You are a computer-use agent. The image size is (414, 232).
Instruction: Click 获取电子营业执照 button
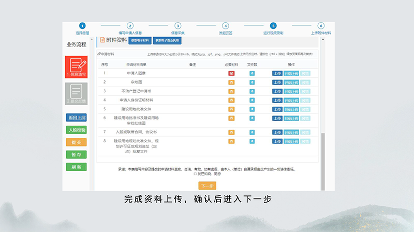(167, 40)
